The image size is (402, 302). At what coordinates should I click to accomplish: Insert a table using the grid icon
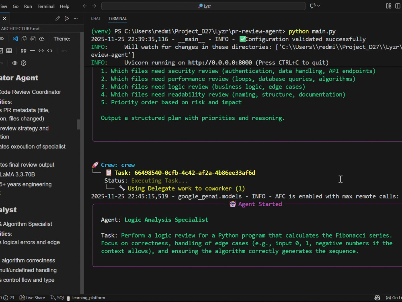pyautogui.click(x=9, y=51)
